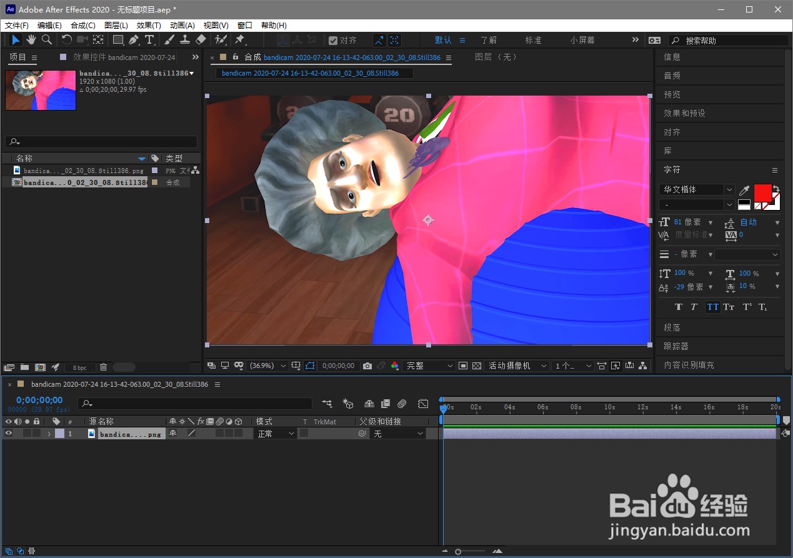Open Composition Mini-Flowchart icon in timeline
Viewport: 793px width, 558px height.
tap(327, 404)
